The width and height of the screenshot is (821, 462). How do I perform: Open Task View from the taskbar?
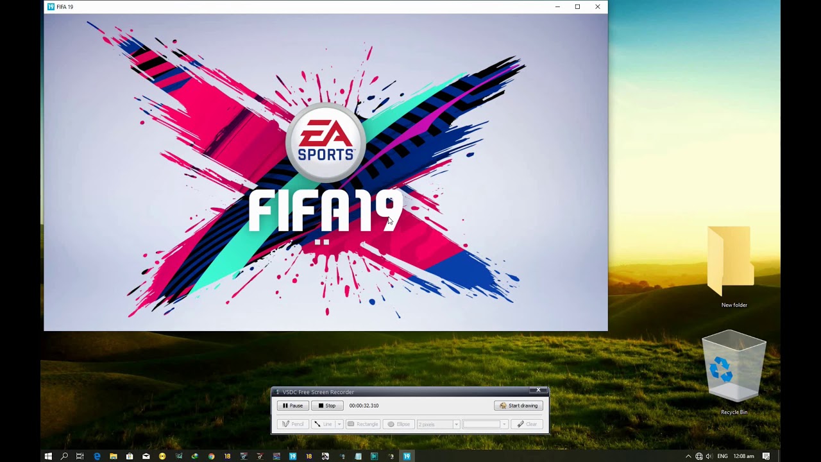click(80, 456)
